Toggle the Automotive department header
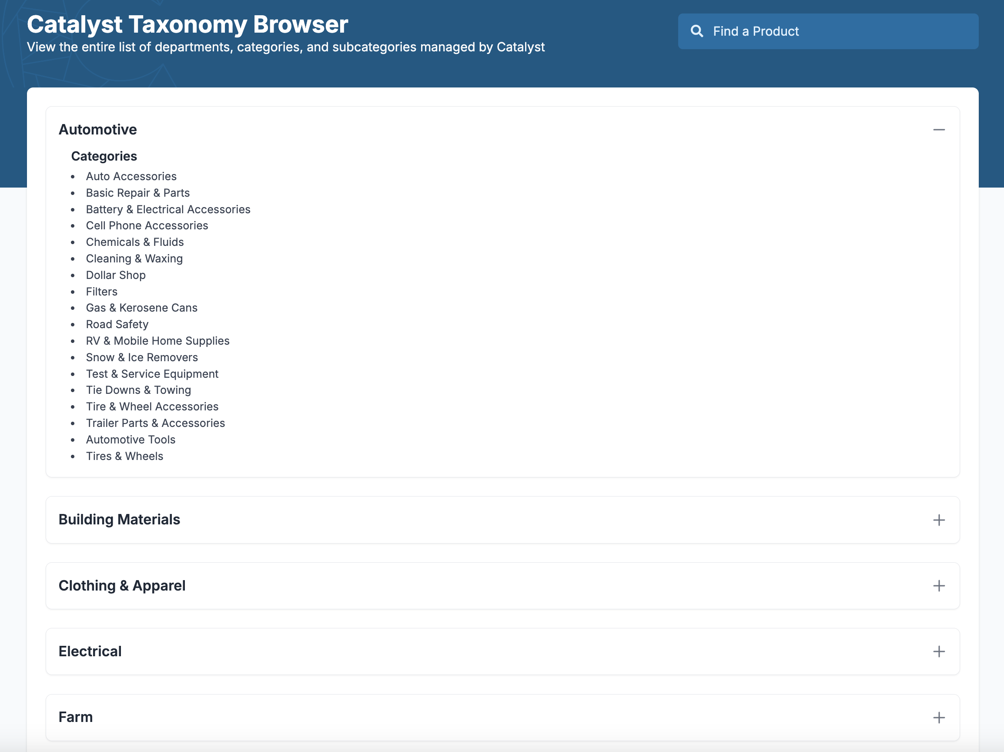 tap(98, 130)
